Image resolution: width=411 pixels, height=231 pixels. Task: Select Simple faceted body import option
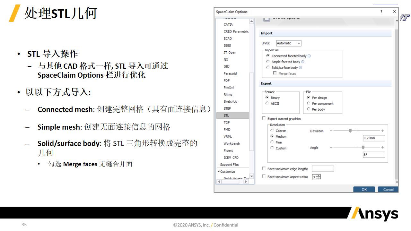pyautogui.click(x=268, y=62)
